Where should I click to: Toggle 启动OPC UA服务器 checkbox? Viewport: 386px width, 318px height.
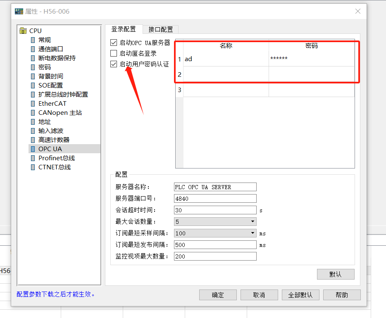coord(114,43)
